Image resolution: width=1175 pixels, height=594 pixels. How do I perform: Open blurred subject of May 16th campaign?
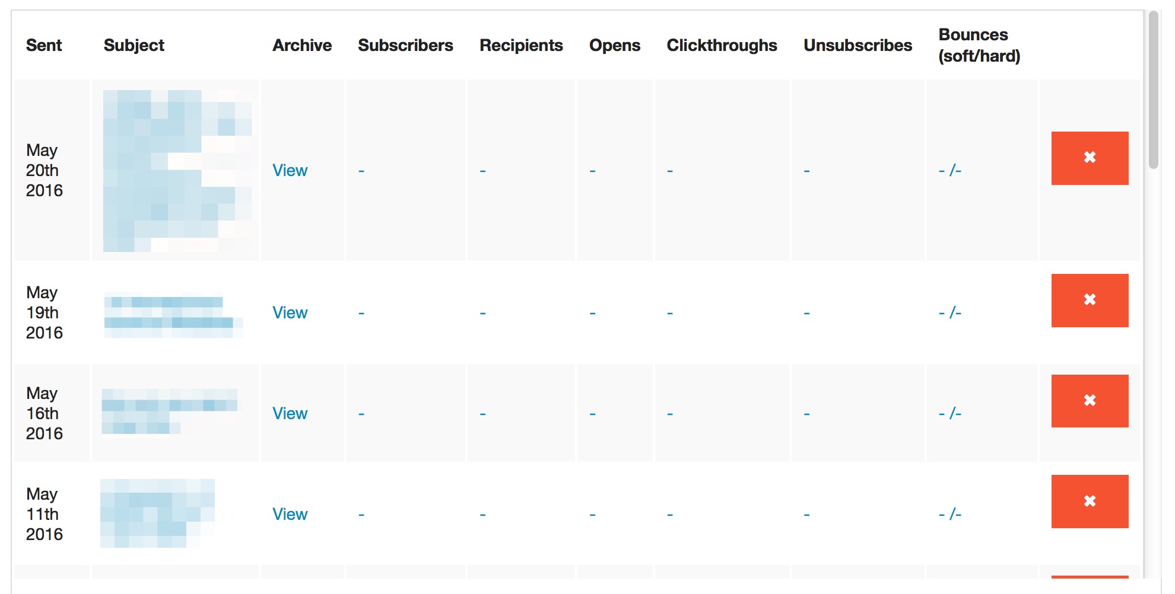click(x=170, y=411)
